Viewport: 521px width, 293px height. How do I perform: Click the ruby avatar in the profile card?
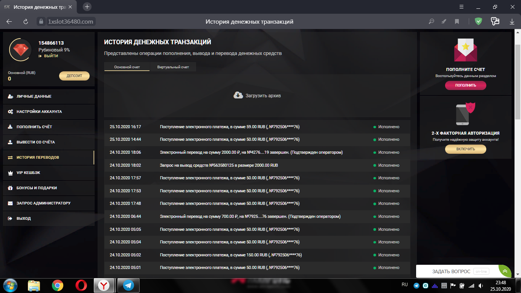coord(21,50)
